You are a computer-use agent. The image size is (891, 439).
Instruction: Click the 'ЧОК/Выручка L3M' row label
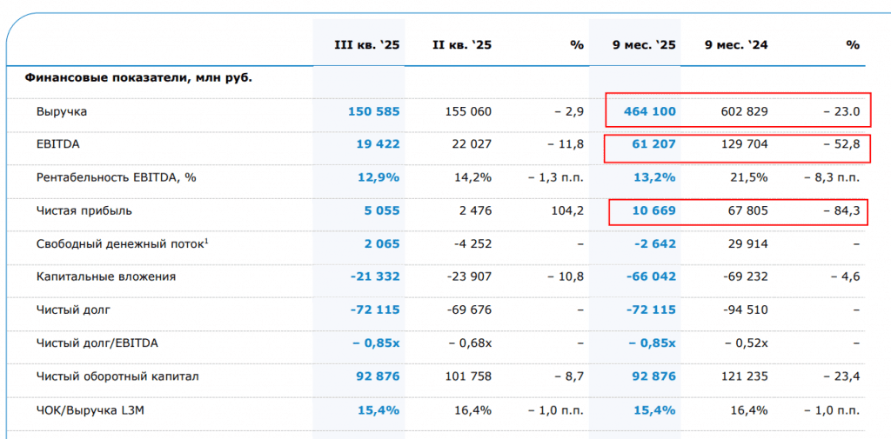92,409
